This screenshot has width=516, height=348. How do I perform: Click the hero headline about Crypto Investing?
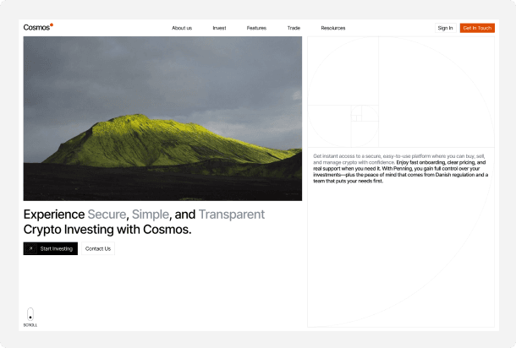(x=144, y=221)
